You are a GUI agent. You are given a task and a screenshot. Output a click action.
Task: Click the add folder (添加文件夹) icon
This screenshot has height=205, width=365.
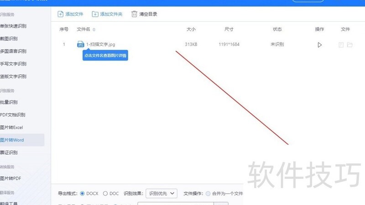click(x=95, y=14)
